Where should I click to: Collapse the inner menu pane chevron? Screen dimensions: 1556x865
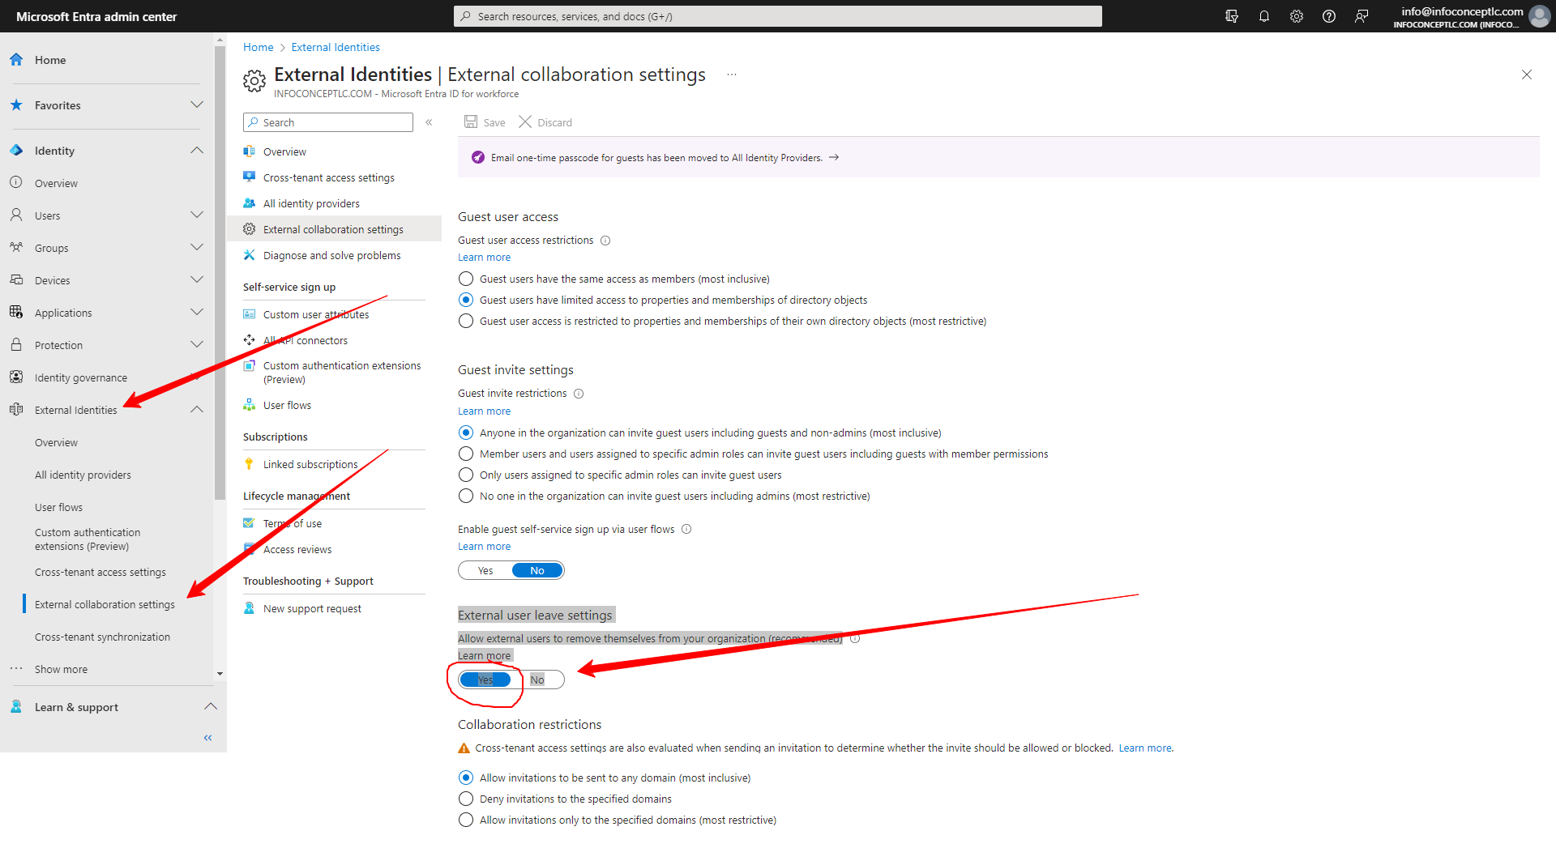429,122
